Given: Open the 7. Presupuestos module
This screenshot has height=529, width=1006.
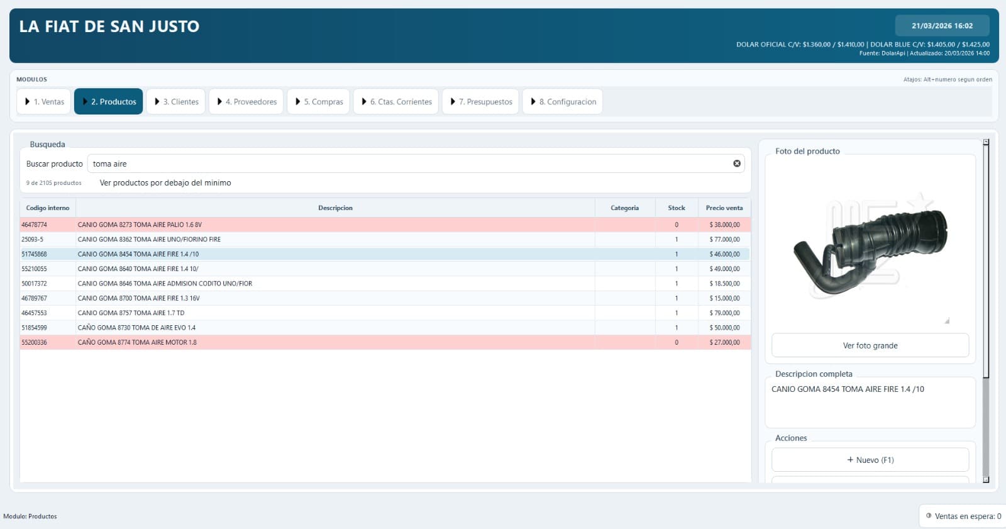Looking at the screenshot, I should (481, 101).
